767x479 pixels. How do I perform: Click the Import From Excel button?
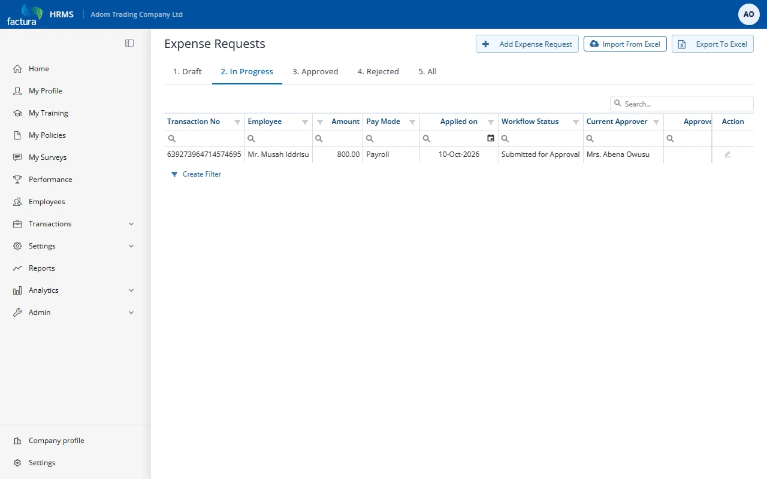[x=625, y=44]
